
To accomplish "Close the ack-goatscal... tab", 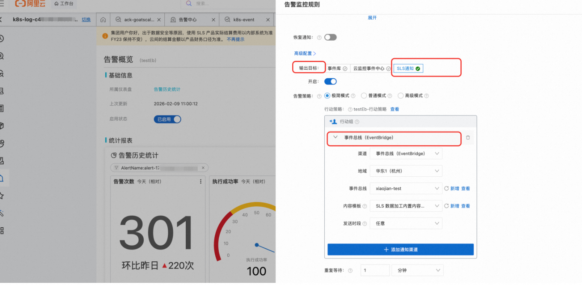I will 159,20.
